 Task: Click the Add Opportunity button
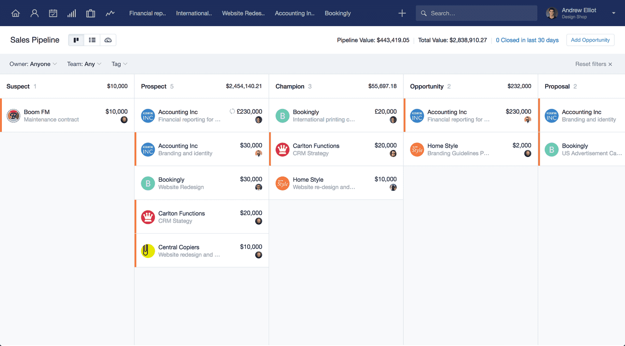(590, 40)
